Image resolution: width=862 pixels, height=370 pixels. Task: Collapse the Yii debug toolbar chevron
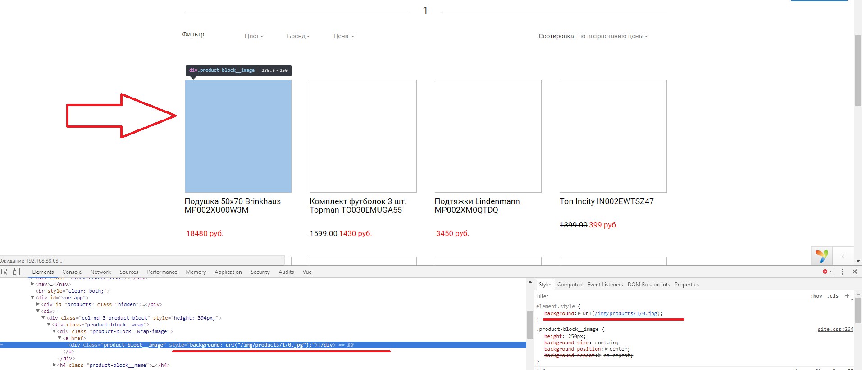click(843, 256)
